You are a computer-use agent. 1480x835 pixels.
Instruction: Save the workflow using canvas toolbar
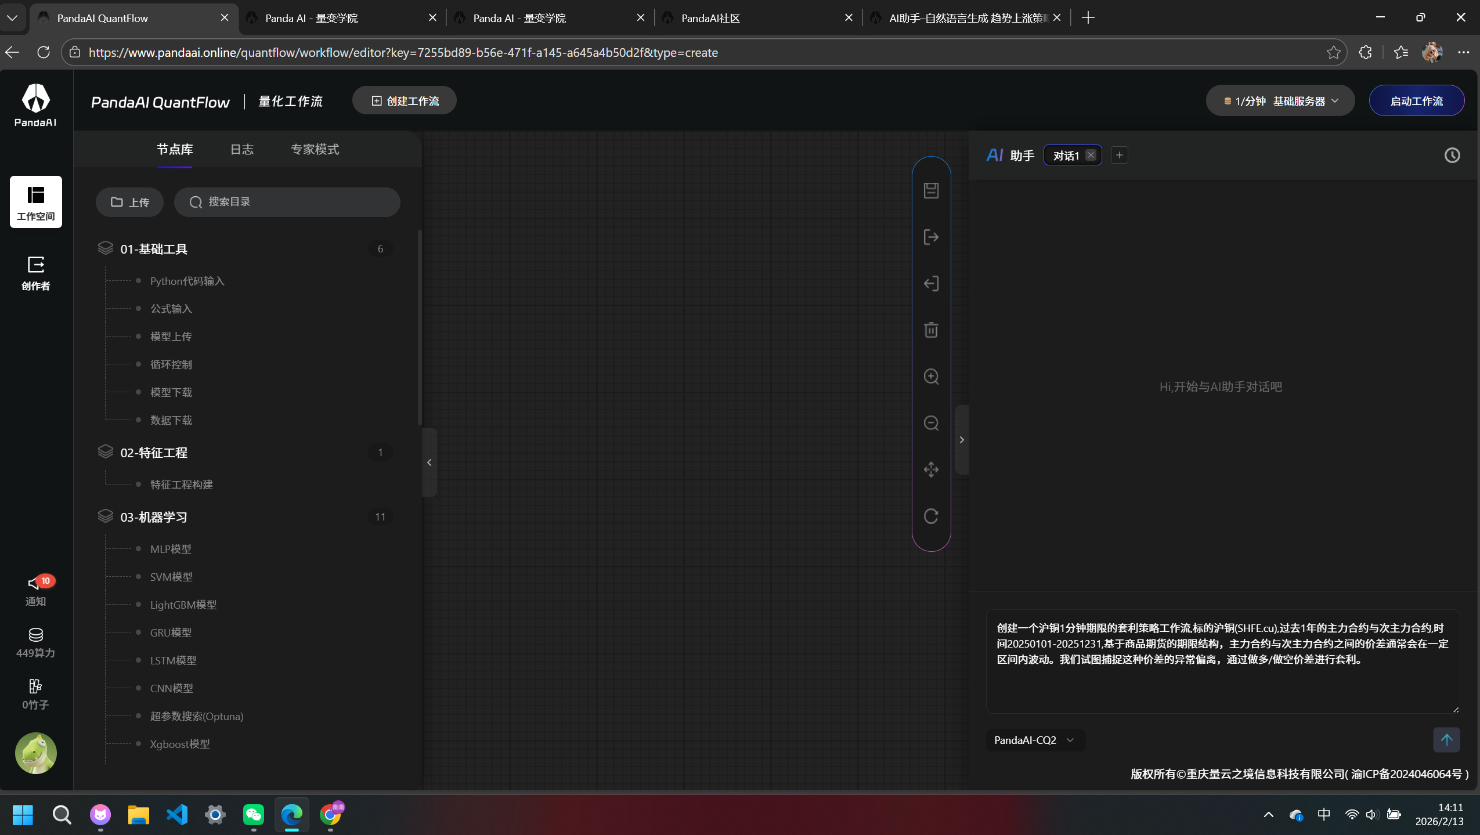[x=931, y=190]
